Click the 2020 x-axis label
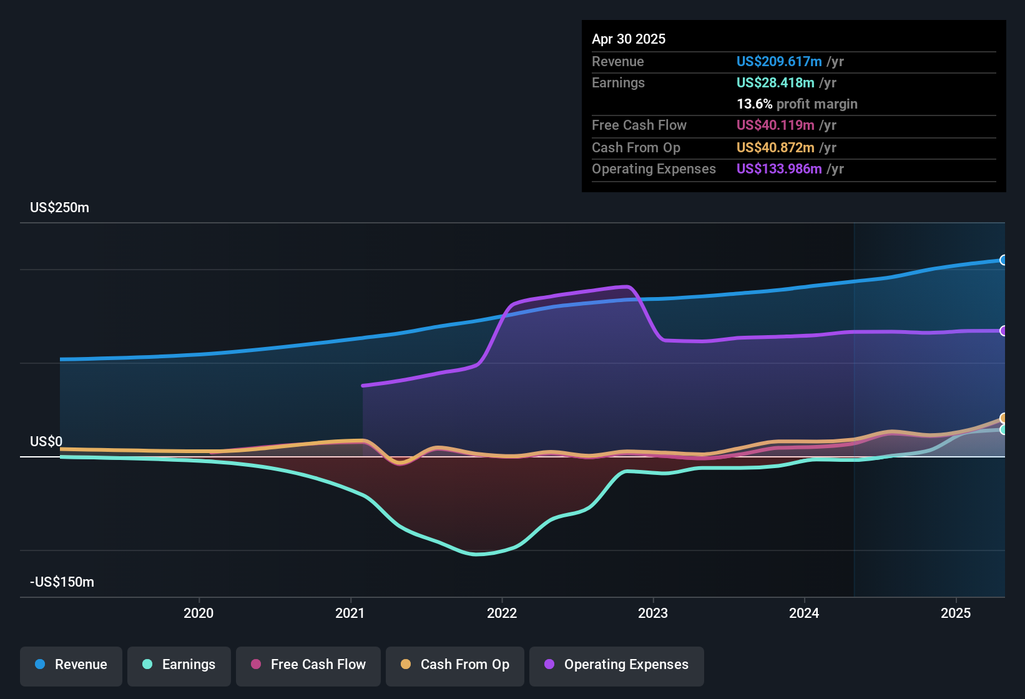This screenshot has width=1025, height=699. click(x=199, y=613)
